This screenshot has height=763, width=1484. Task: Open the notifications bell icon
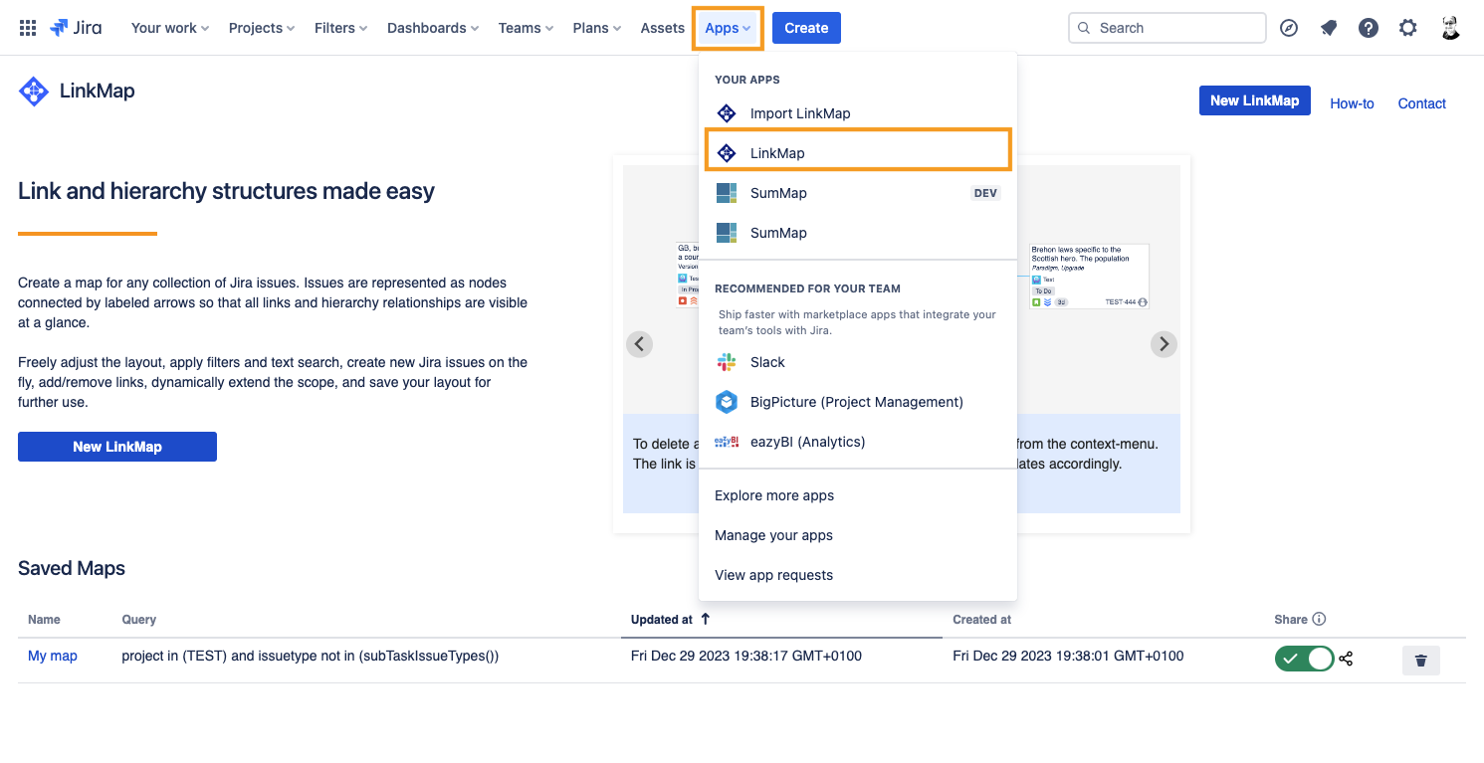pyautogui.click(x=1329, y=28)
